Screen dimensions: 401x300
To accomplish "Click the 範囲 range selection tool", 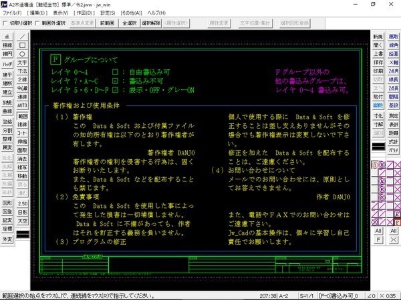I will [22, 116].
